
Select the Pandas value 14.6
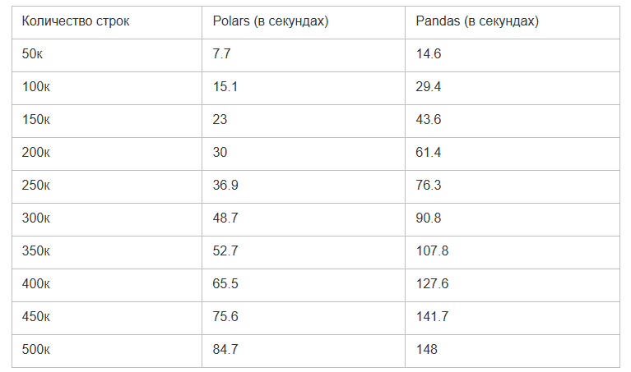pos(430,54)
